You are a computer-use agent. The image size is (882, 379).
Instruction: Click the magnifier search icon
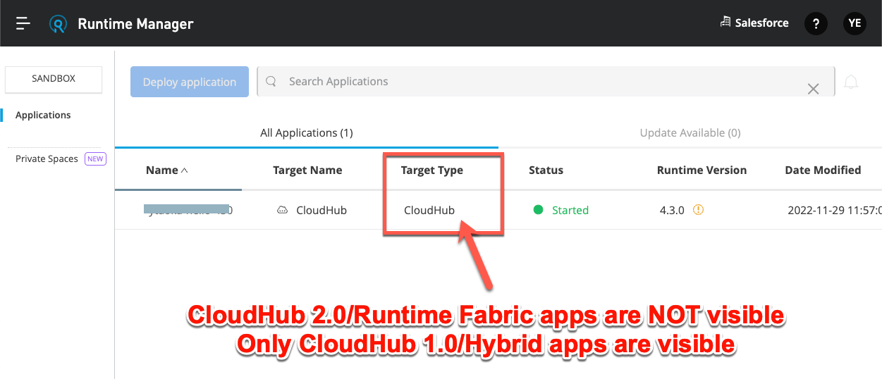tap(271, 82)
